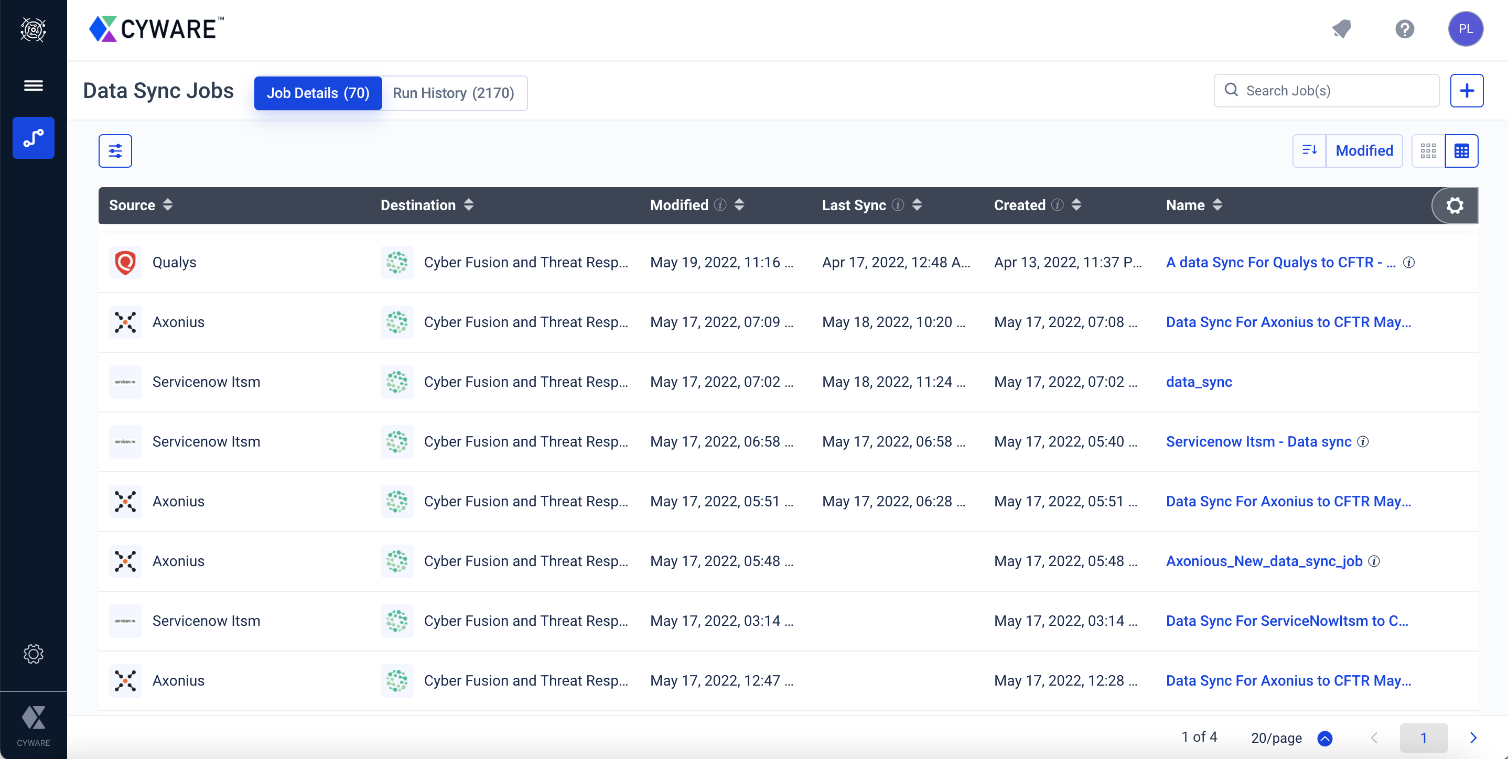
Task: Click the notifications bell icon
Action: coord(1341,29)
